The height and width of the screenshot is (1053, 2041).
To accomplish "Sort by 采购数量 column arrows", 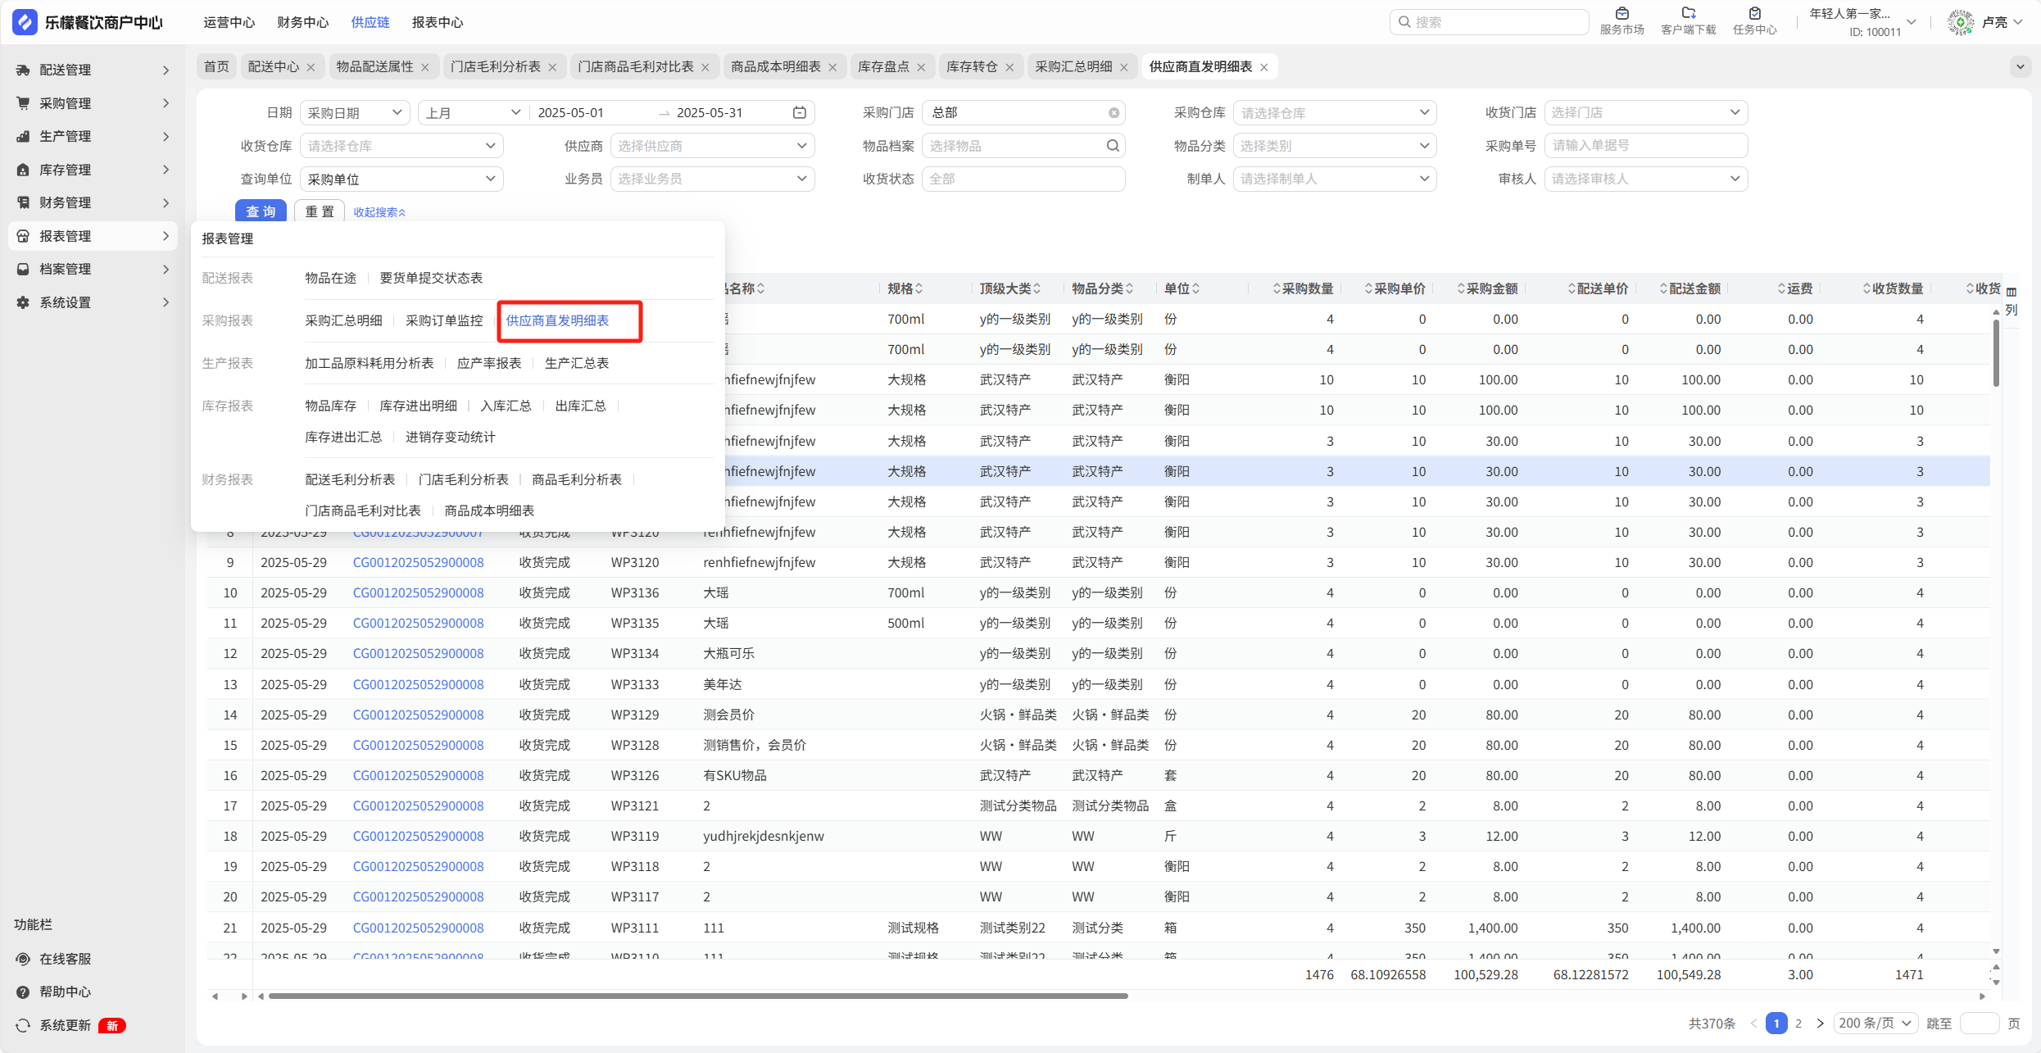I will [x=1277, y=288].
